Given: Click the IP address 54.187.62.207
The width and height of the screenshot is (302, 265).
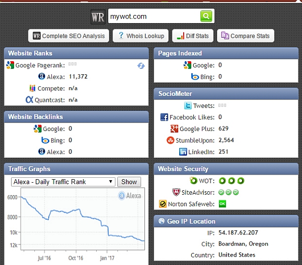Looking at the screenshot, I should pos(238,232).
